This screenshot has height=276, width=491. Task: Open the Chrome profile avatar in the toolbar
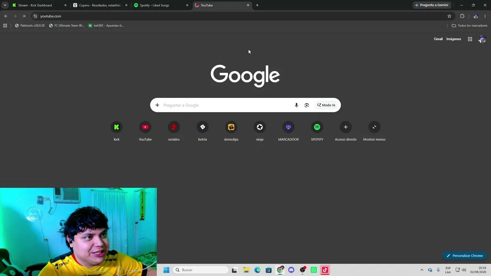coord(476,16)
